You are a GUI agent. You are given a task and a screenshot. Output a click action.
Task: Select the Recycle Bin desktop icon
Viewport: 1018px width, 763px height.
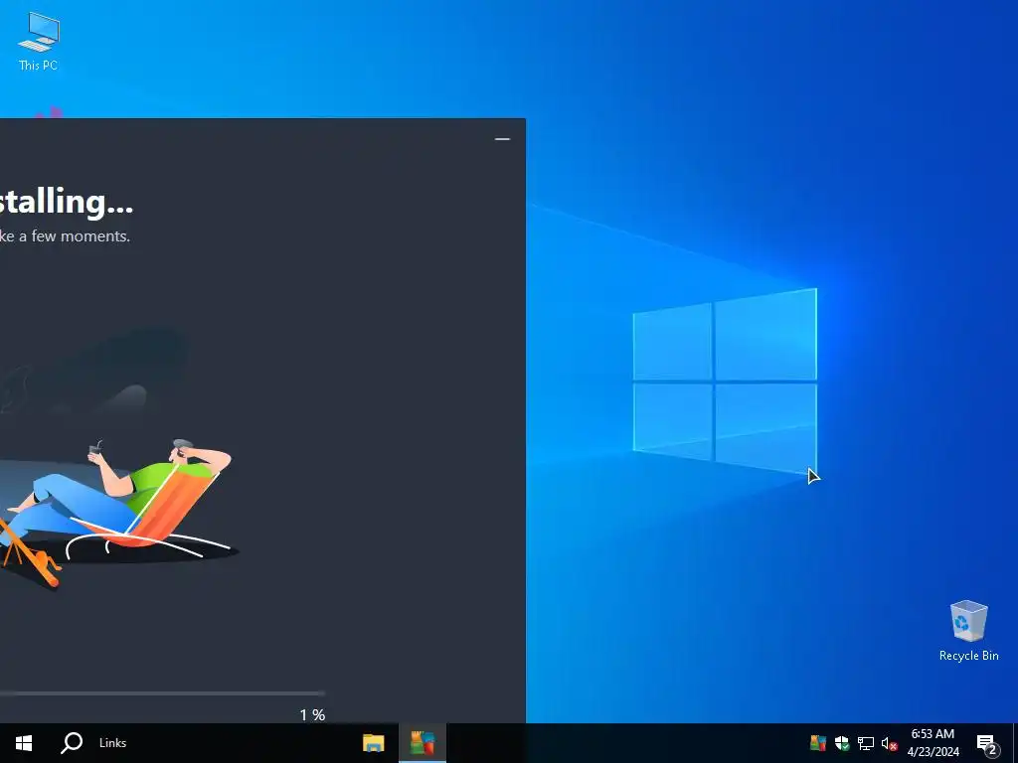[968, 631]
